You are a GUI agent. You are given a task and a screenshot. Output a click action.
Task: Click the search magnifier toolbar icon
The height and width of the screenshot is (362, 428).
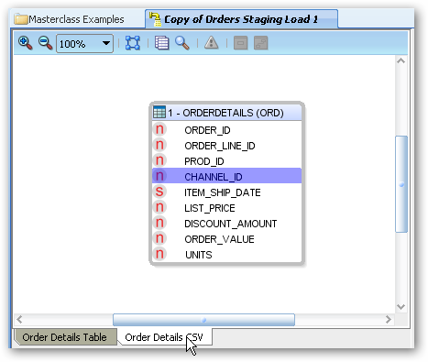tap(182, 43)
